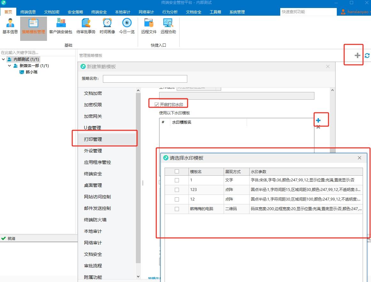Select 文档加密 in the policy category list
This screenshot has width=371, height=282.
tap(107, 93)
